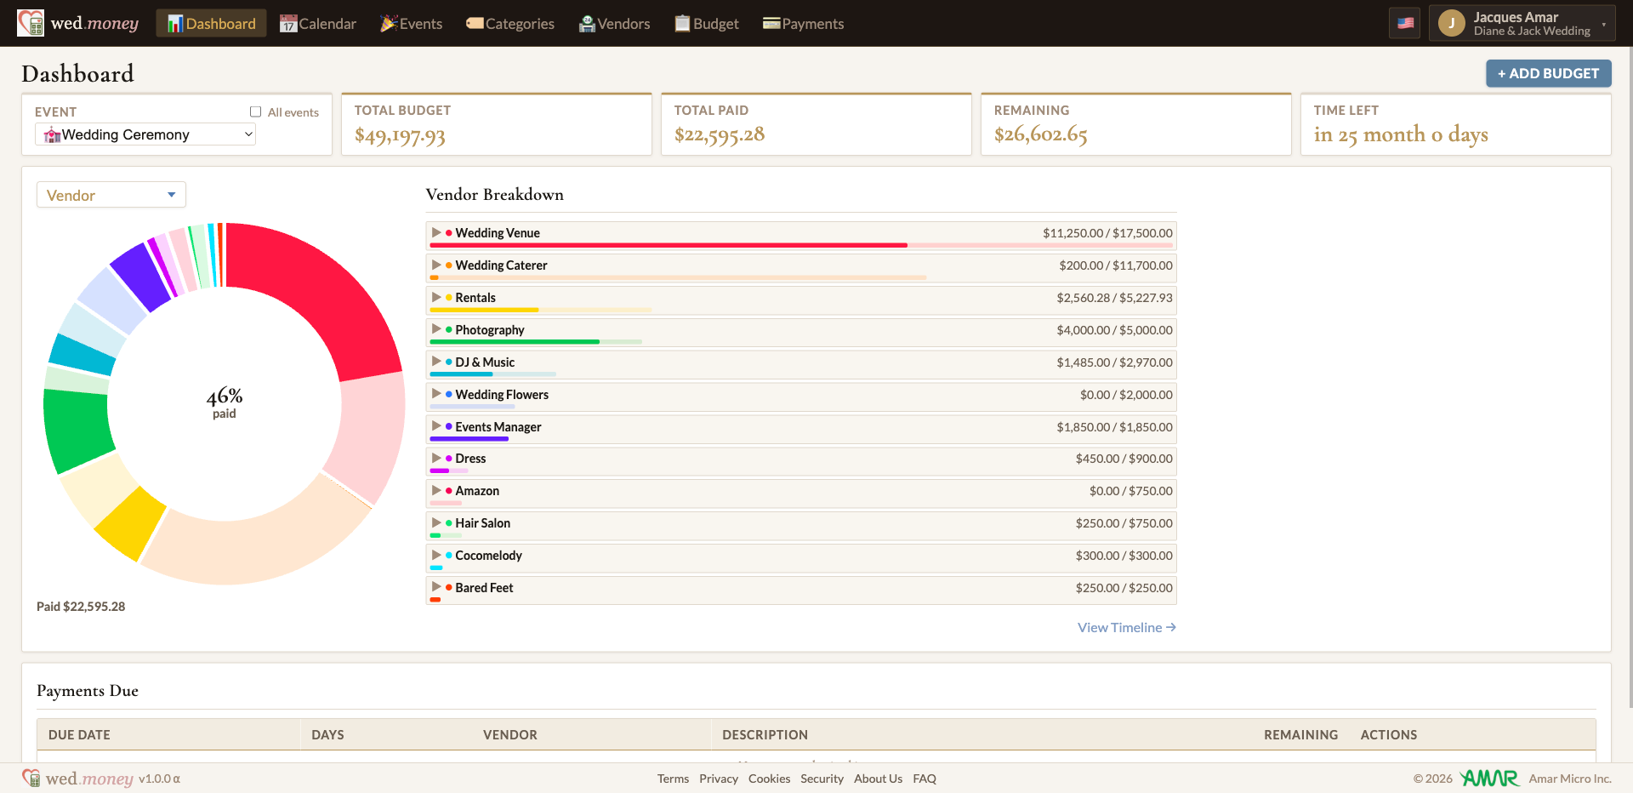This screenshot has width=1633, height=793.
Task: Expand the Wedding Caterer row triangle
Action: pos(436,265)
